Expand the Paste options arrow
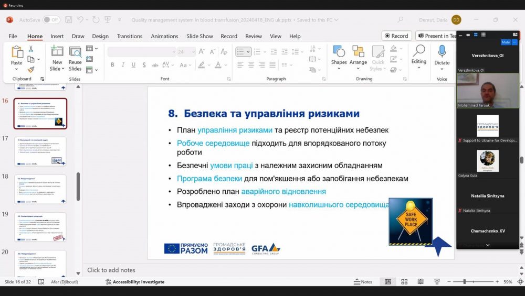Screen dimensions: 525x296 point(16,69)
